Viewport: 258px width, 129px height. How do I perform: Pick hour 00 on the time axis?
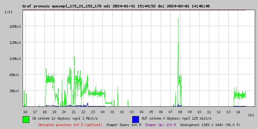[103, 112]
